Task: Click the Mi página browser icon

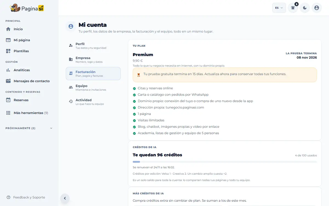Action: pos(8,40)
